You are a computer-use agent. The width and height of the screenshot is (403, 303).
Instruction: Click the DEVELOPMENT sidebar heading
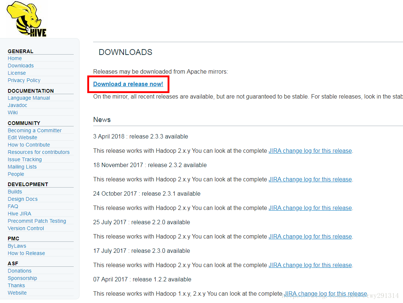(28, 184)
